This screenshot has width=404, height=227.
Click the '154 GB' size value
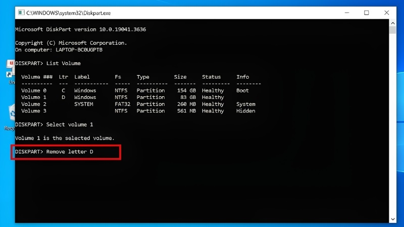click(x=186, y=91)
